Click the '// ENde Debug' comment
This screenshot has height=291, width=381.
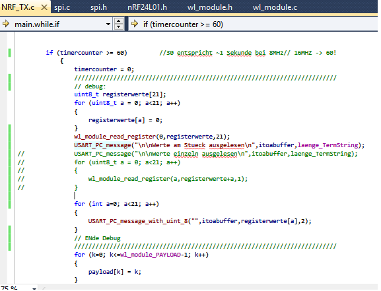pyautogui.click(x=97, y=238)
